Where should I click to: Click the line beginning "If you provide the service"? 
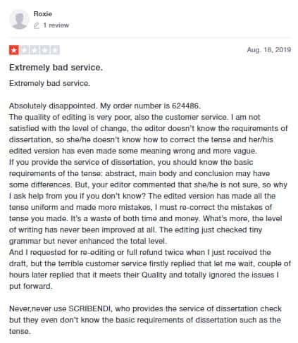[131, 162]
